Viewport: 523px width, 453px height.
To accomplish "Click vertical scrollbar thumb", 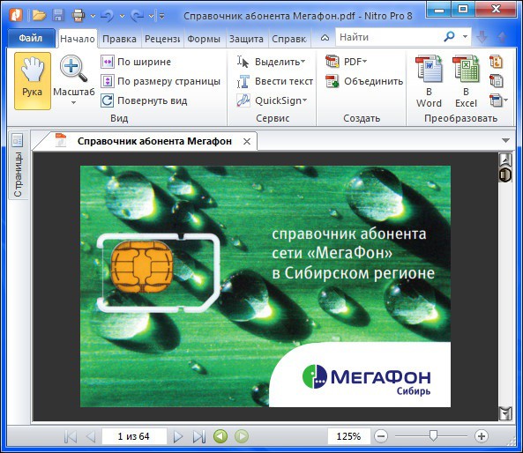I will (505, 175).
